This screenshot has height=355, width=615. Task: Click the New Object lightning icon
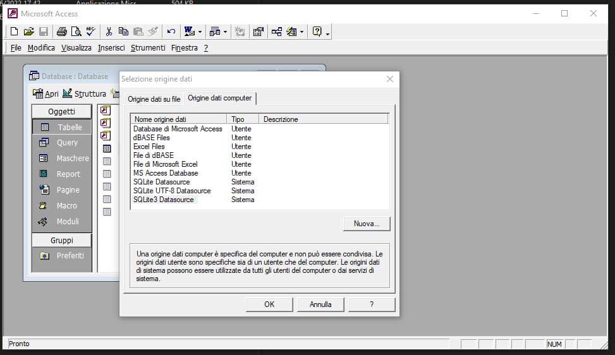click(x=291, y=32)
